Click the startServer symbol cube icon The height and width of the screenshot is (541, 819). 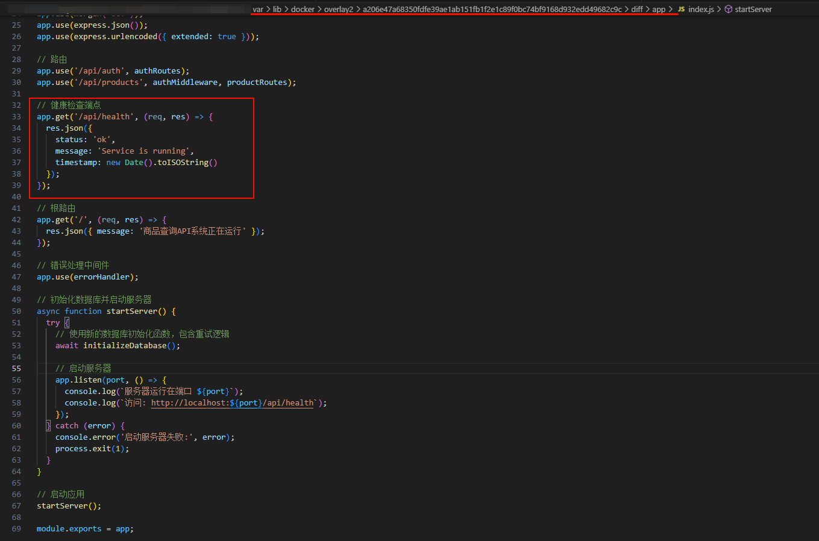728,10
